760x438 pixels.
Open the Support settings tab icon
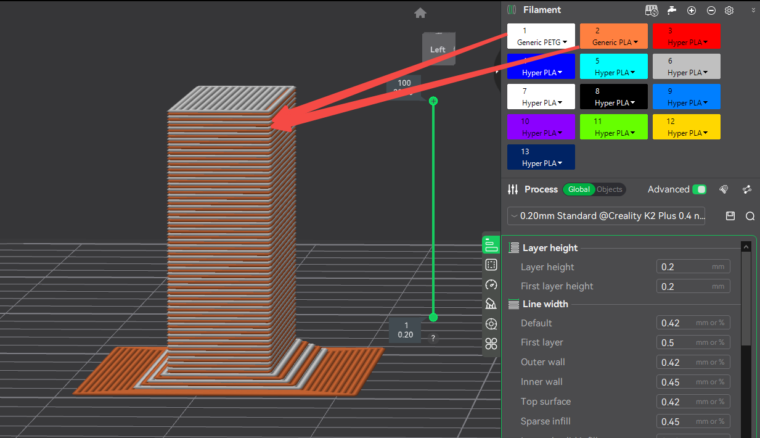pyautogui.click(x=491, y=304)
